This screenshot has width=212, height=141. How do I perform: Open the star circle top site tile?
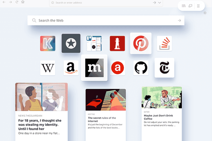[71, 43]
